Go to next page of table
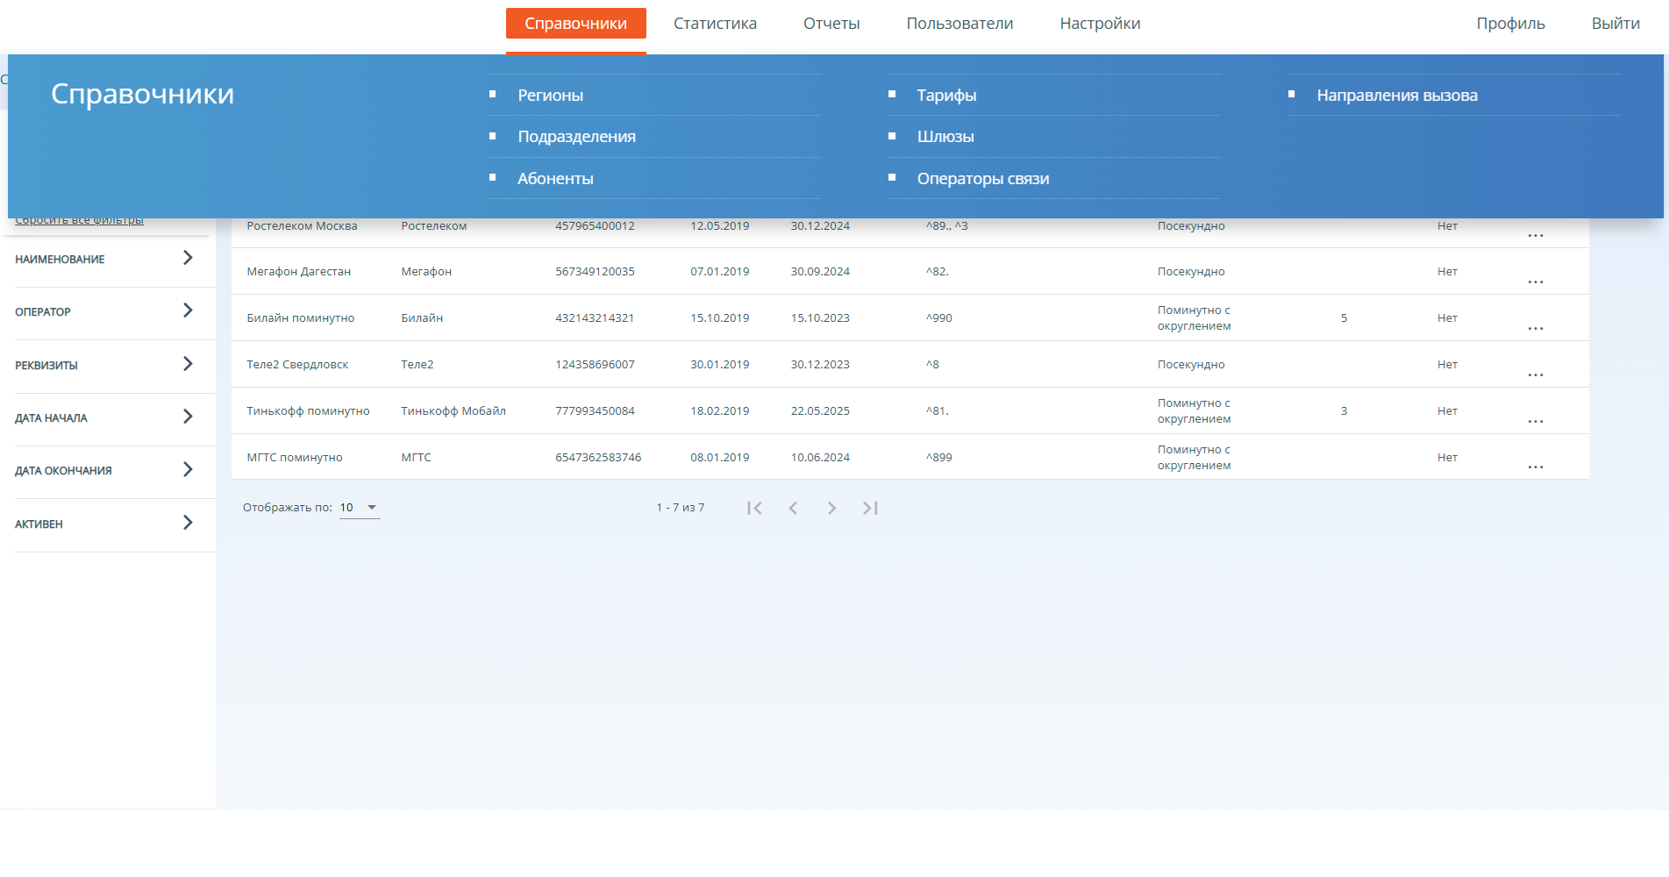Viewport: 1669px width, 877px height. point(831,508)
